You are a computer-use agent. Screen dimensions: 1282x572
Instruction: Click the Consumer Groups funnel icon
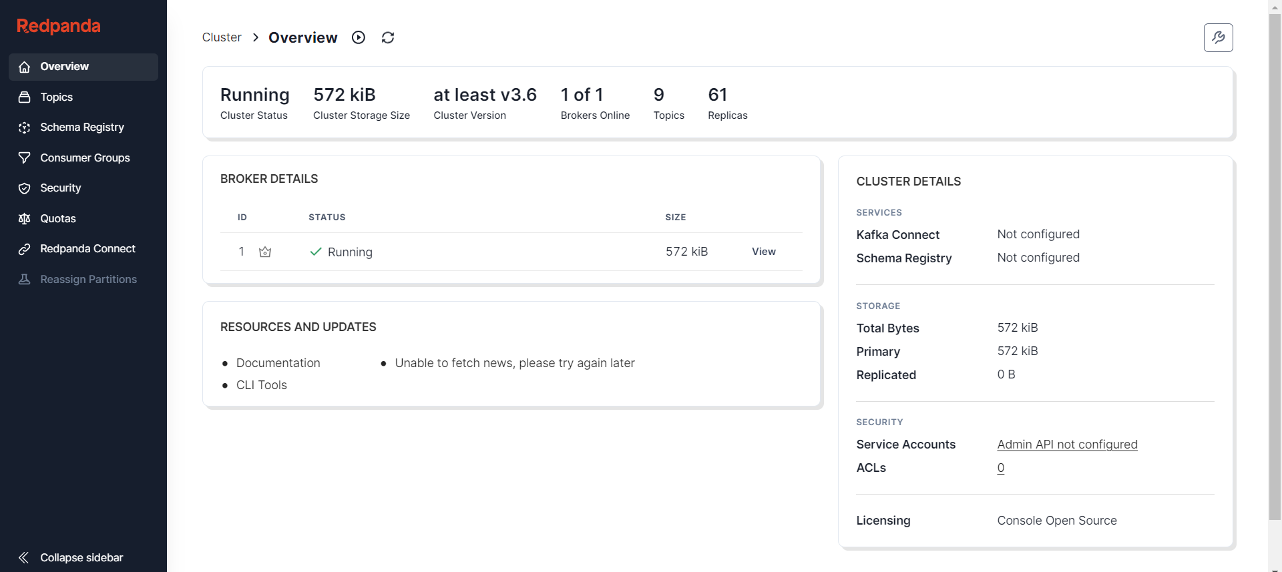pyautogui.click(x=25, y=158)
